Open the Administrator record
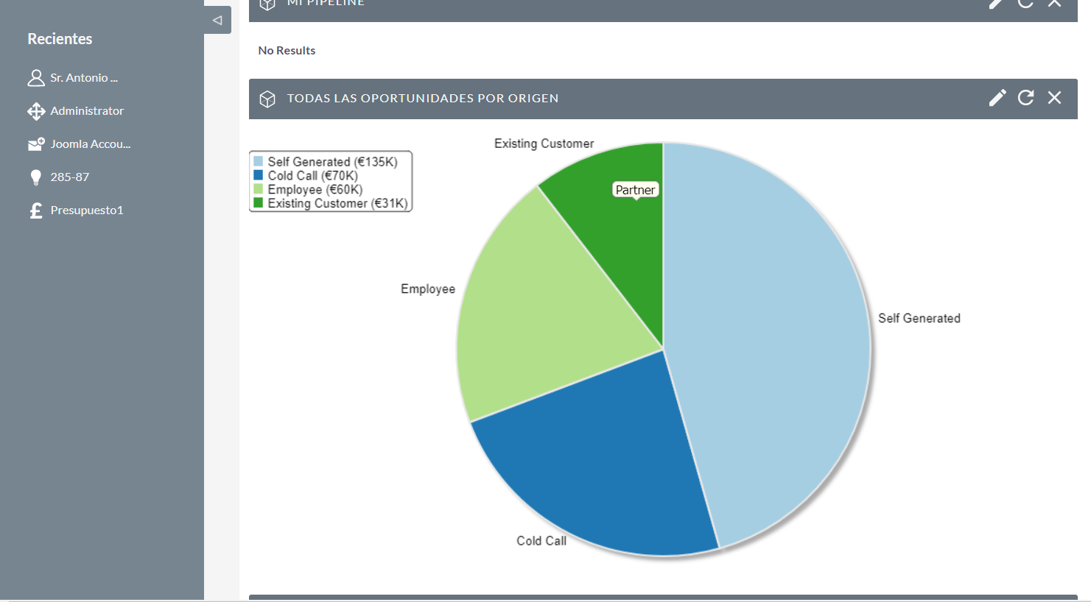Image resolution: width=1091 pixels, height=602 pixels. [87, 110]
